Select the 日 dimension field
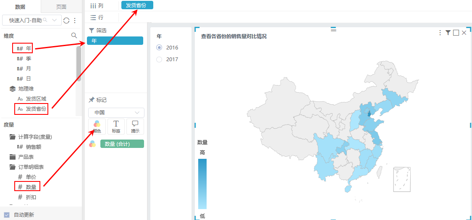The image size is (472, 220). click(x=24, y=79)
